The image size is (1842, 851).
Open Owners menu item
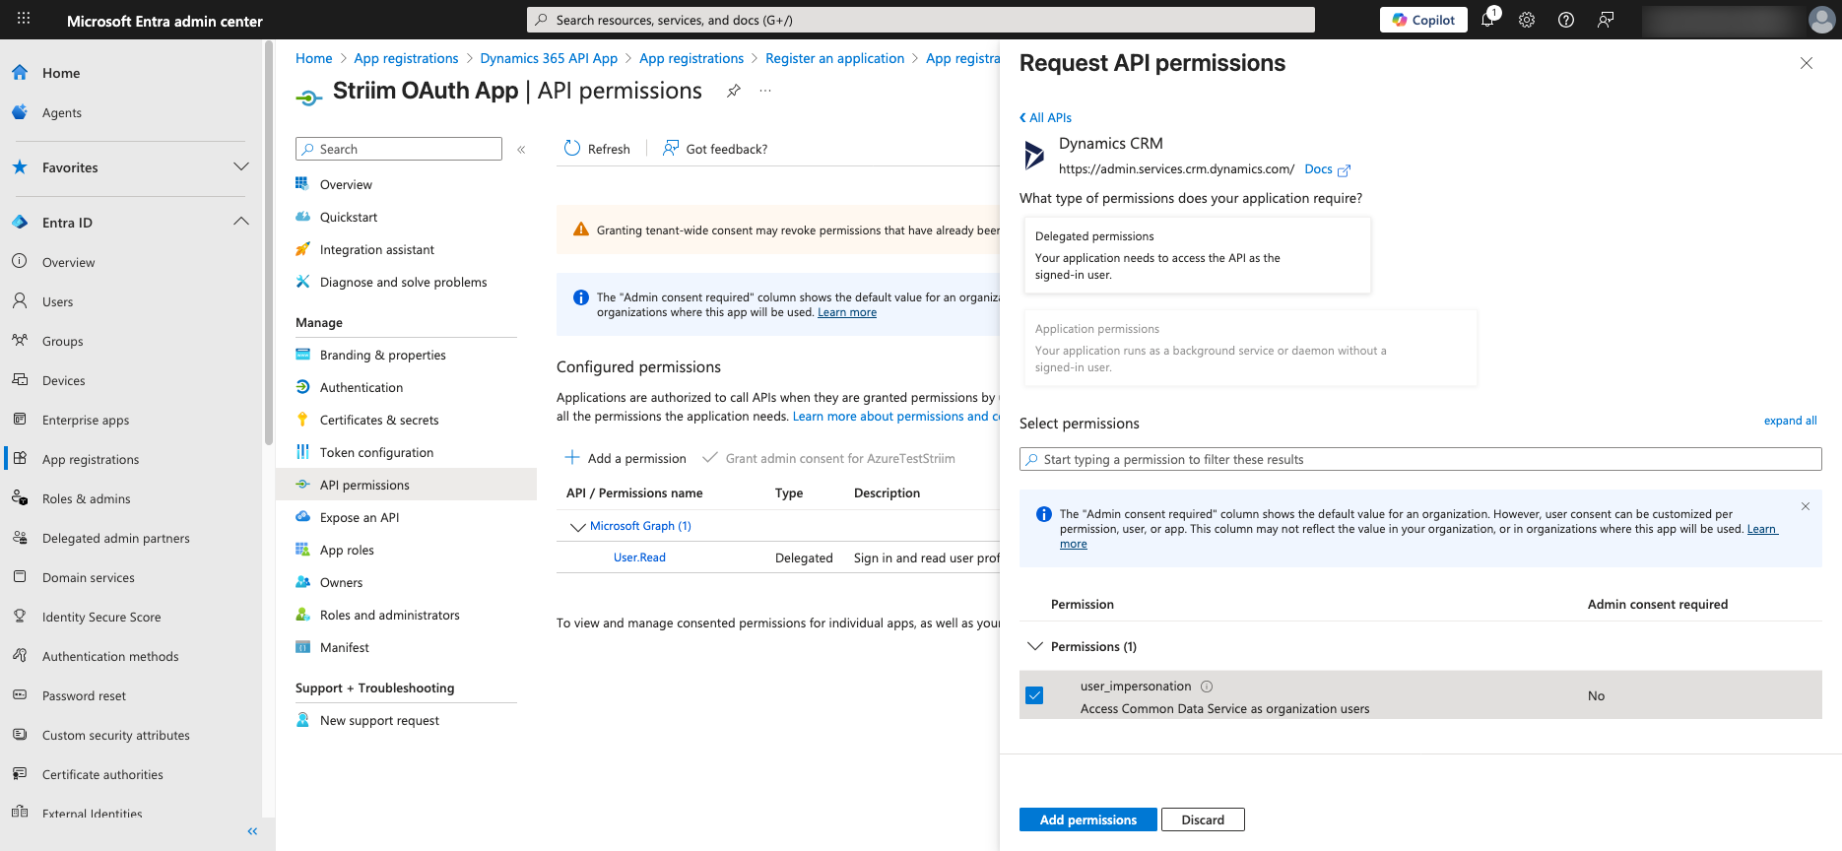341,583
